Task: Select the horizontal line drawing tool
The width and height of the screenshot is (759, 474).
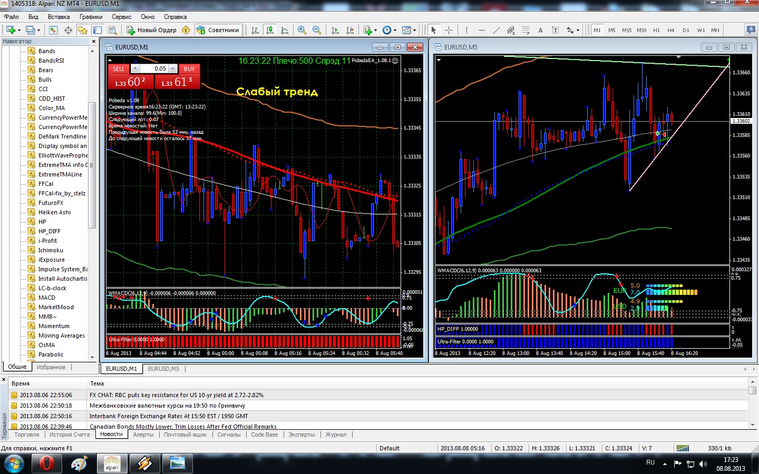Action: [481, 30]
